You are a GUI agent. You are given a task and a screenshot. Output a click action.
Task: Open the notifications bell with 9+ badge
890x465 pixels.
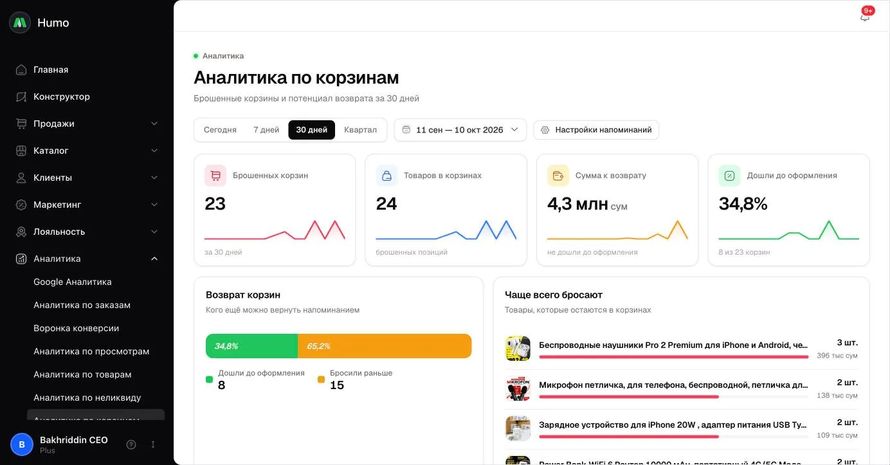click(865, 17)
